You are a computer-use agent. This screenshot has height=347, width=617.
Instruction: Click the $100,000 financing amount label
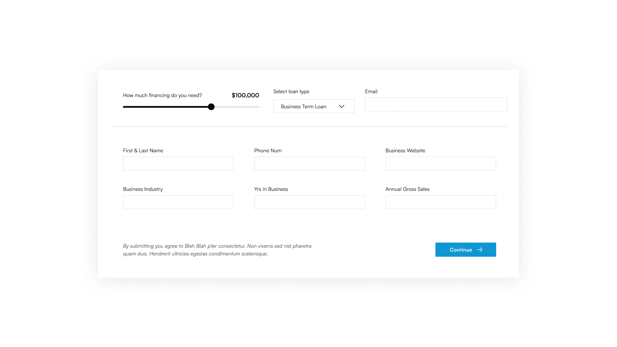coord(246,95)
